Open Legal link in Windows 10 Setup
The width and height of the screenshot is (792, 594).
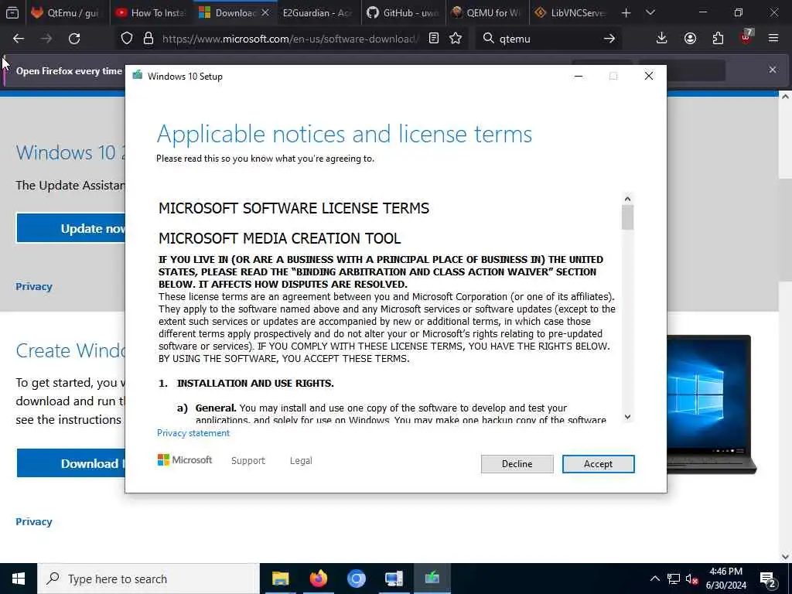point(301,461)
